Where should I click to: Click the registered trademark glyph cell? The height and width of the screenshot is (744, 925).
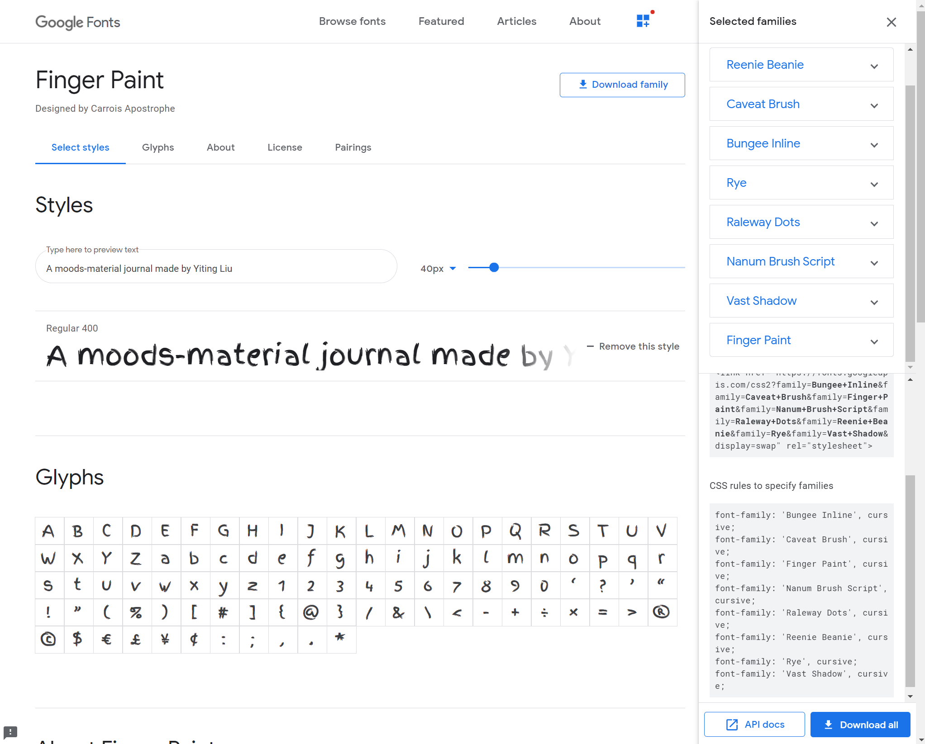661,612
